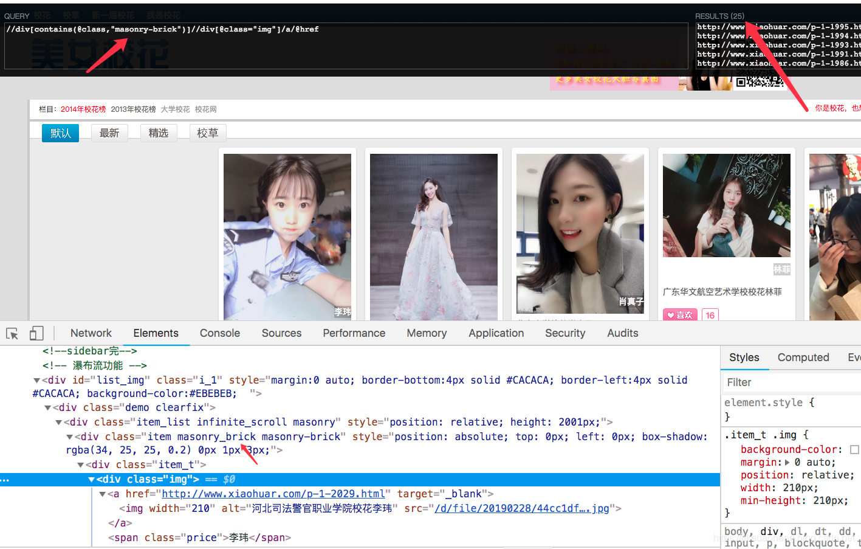The width and height of the screenshot is (861, 549).
Task: Select the closing </a> tag line
Action: click(120, 523)
